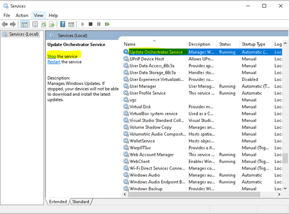Sort by the Log column header
The width and height of the screenshot is (289, 214).
pyautogui.click(x=277, y=44)
